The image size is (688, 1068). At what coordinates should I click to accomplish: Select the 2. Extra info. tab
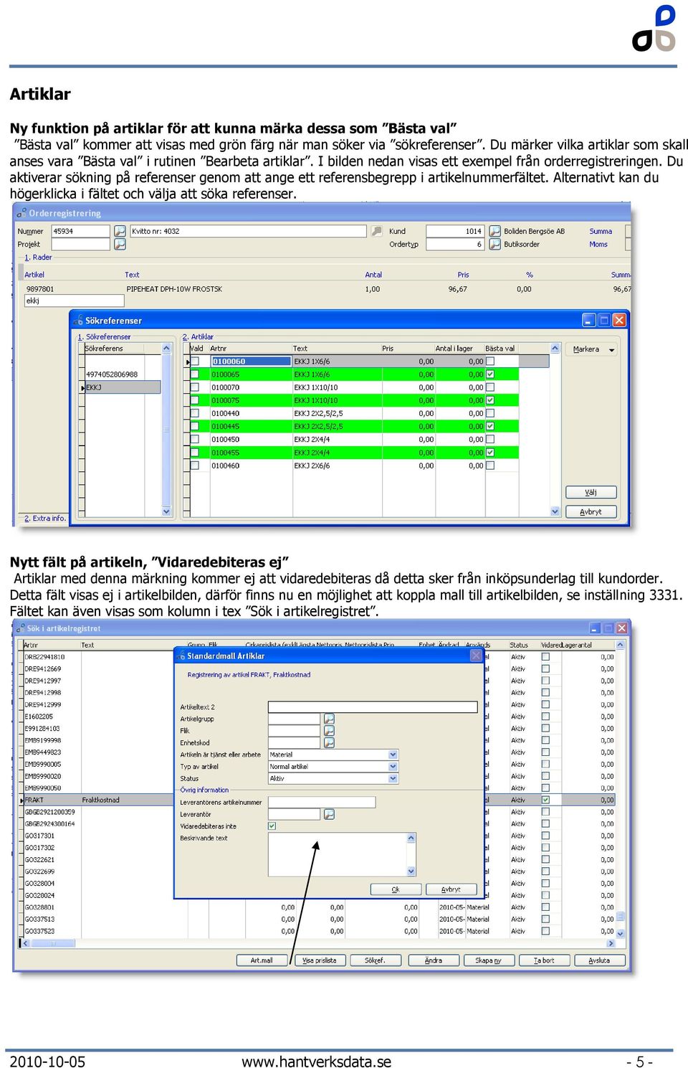(x=45, y=518)
